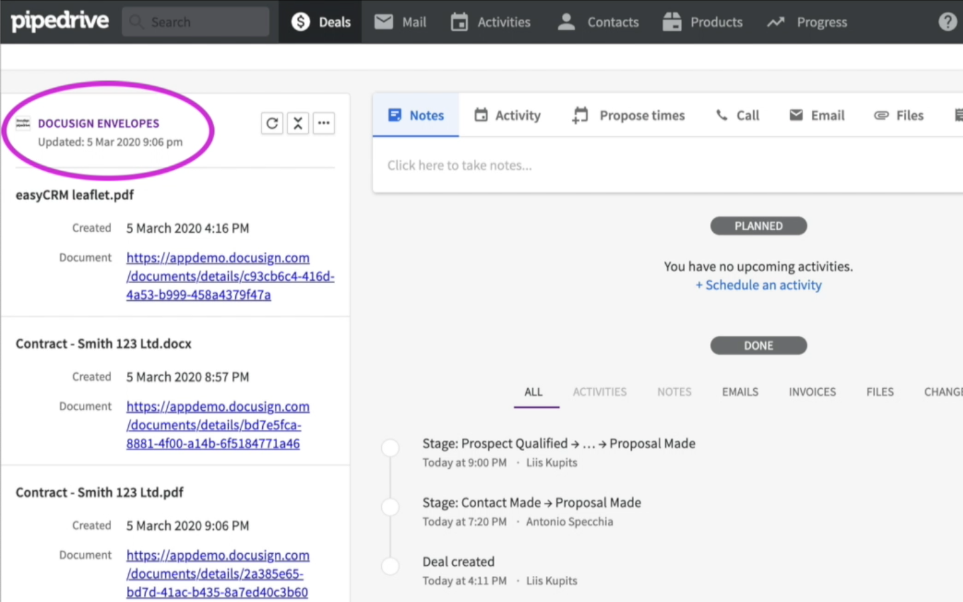This screenshot has width=963, height=602.
Task: Open Contacts from the navigation bar
Action: 598,22
